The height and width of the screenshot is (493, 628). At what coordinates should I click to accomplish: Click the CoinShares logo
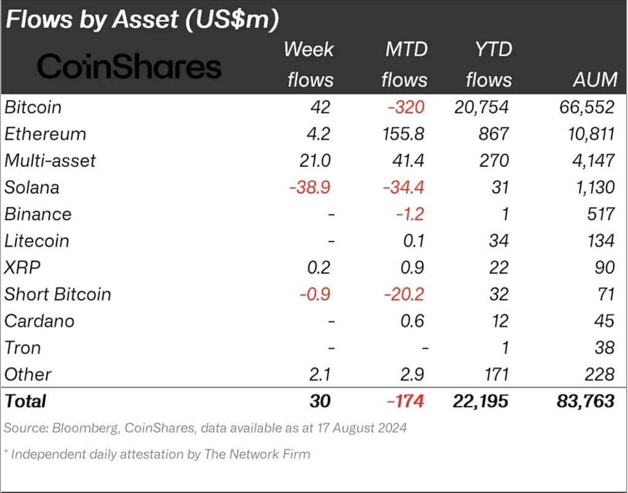point(129,66)
